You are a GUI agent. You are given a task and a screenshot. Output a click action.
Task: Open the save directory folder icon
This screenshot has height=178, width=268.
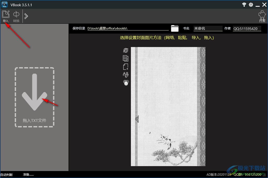pos(175,28)
